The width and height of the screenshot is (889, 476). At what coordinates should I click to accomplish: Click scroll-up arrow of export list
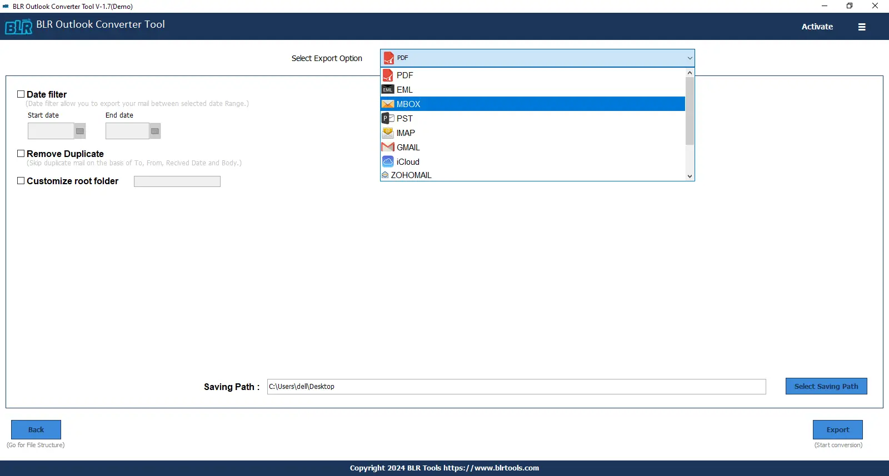(690, 73)
